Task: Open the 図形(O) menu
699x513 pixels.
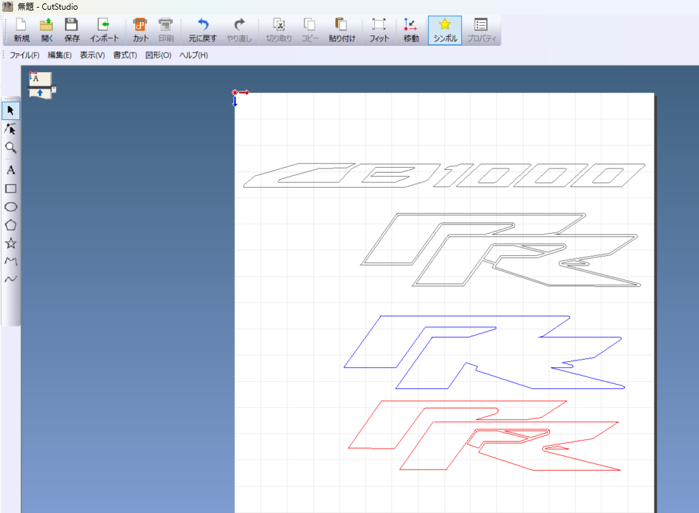Action: point(158,55)
